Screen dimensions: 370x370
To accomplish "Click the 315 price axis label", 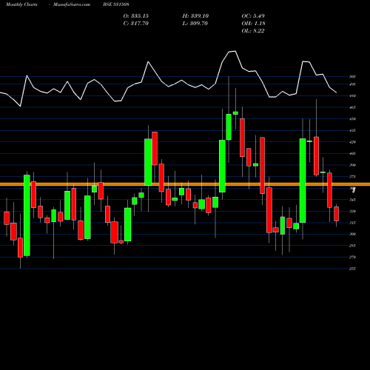I will [352, 223].
